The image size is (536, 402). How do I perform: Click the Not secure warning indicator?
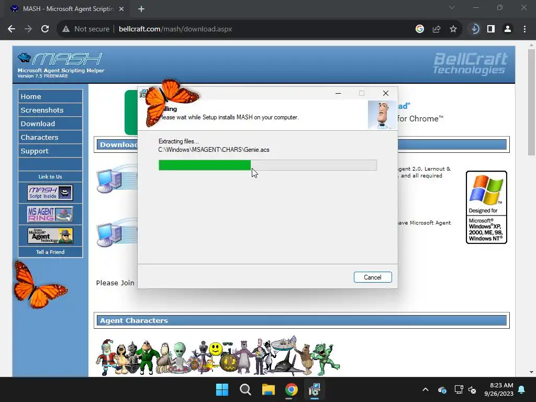pos(86,29)
